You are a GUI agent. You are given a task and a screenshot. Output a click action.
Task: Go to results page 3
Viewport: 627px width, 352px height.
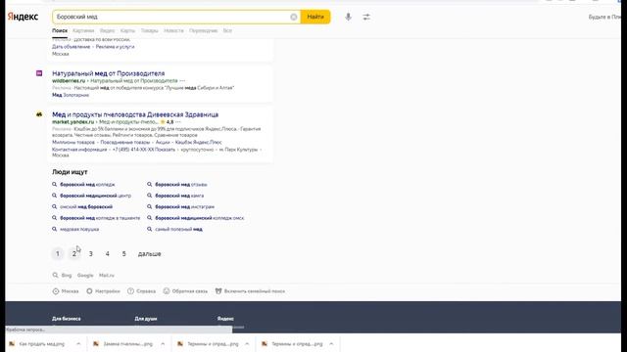[x=91, y=254]
